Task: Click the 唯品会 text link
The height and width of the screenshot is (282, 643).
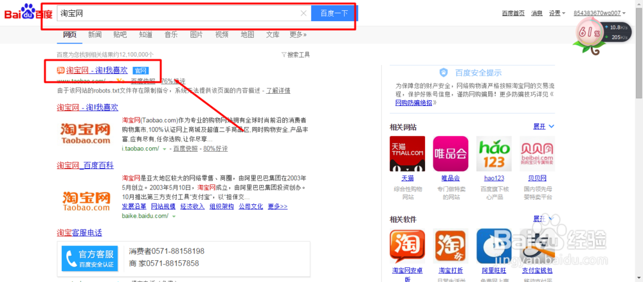Action: pos(451,178)
